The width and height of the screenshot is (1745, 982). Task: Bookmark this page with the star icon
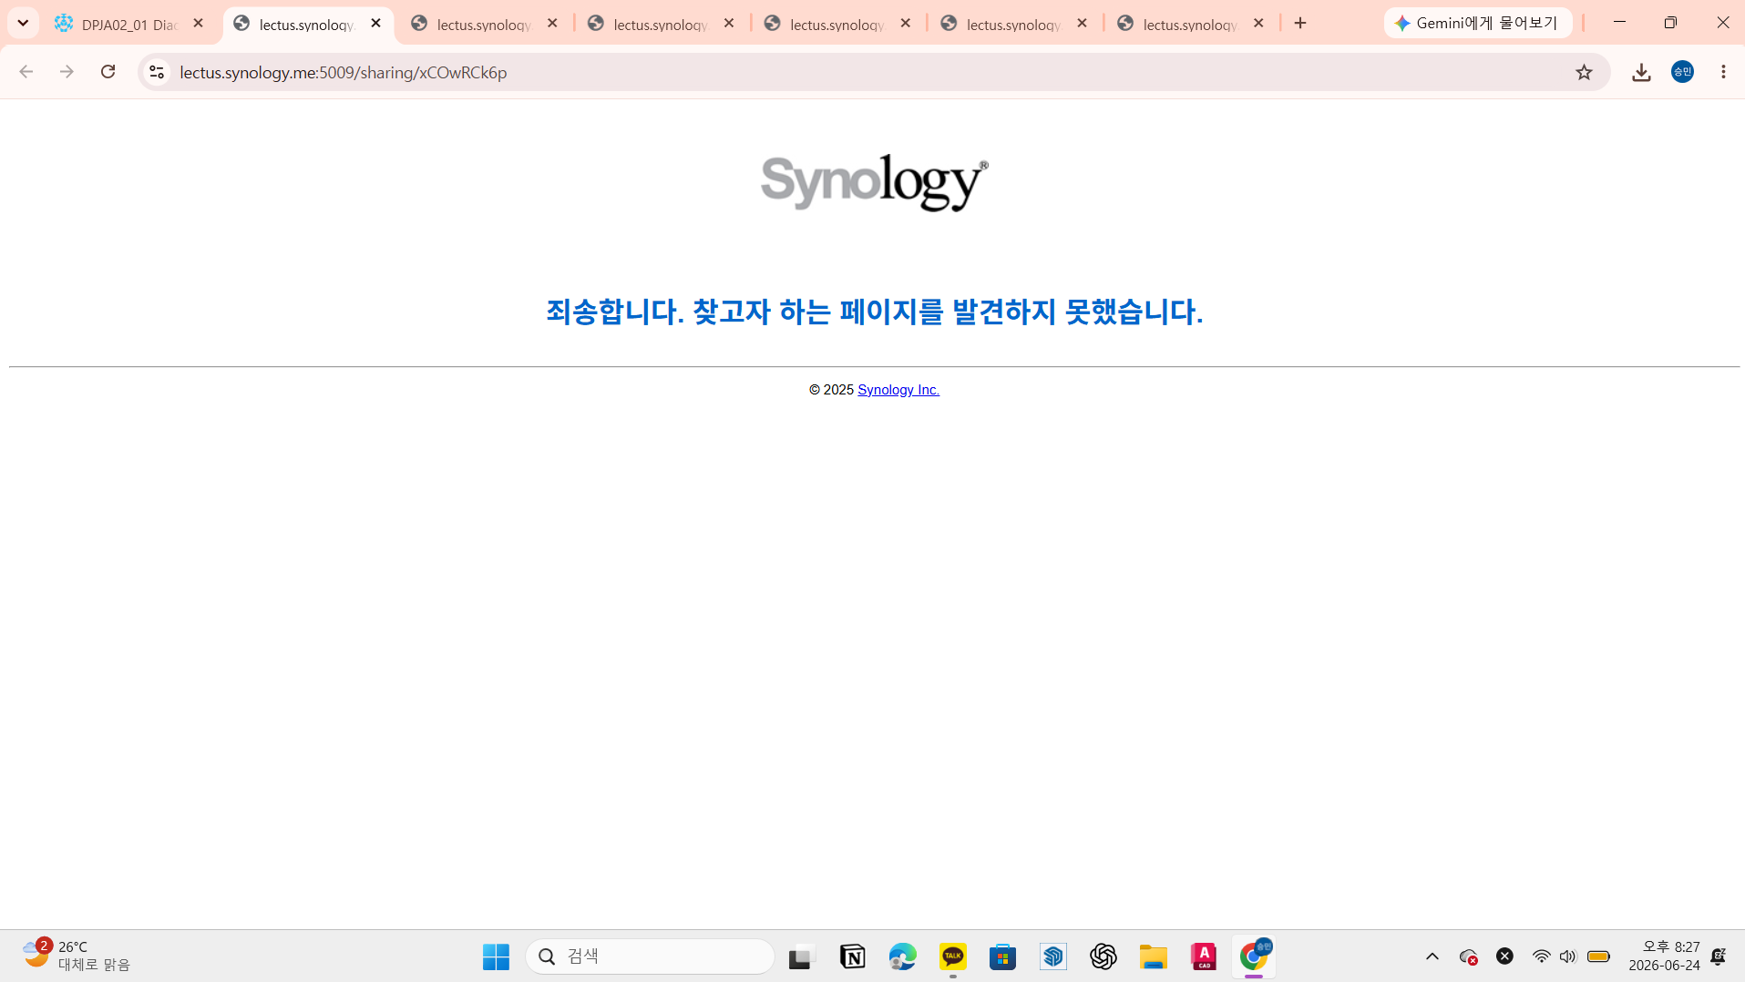tap(1584, 72)
